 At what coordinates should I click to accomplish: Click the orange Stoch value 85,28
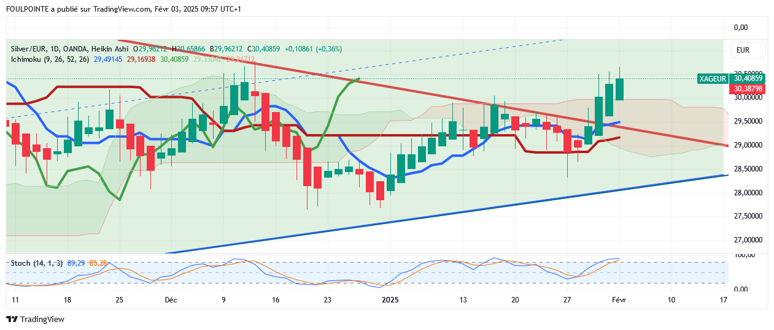click(98, 263)
